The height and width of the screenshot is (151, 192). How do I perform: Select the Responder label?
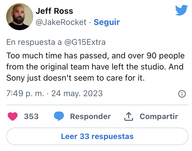[90, 116]
